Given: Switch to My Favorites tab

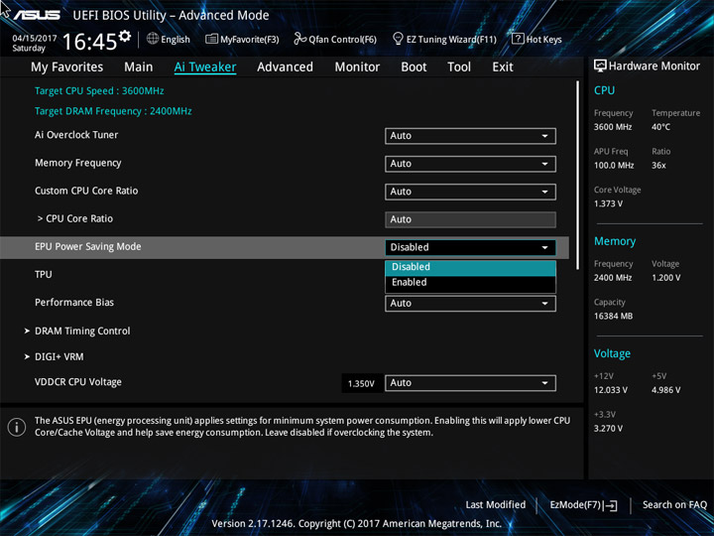Looking at the screenshot, I should point(67,67).
